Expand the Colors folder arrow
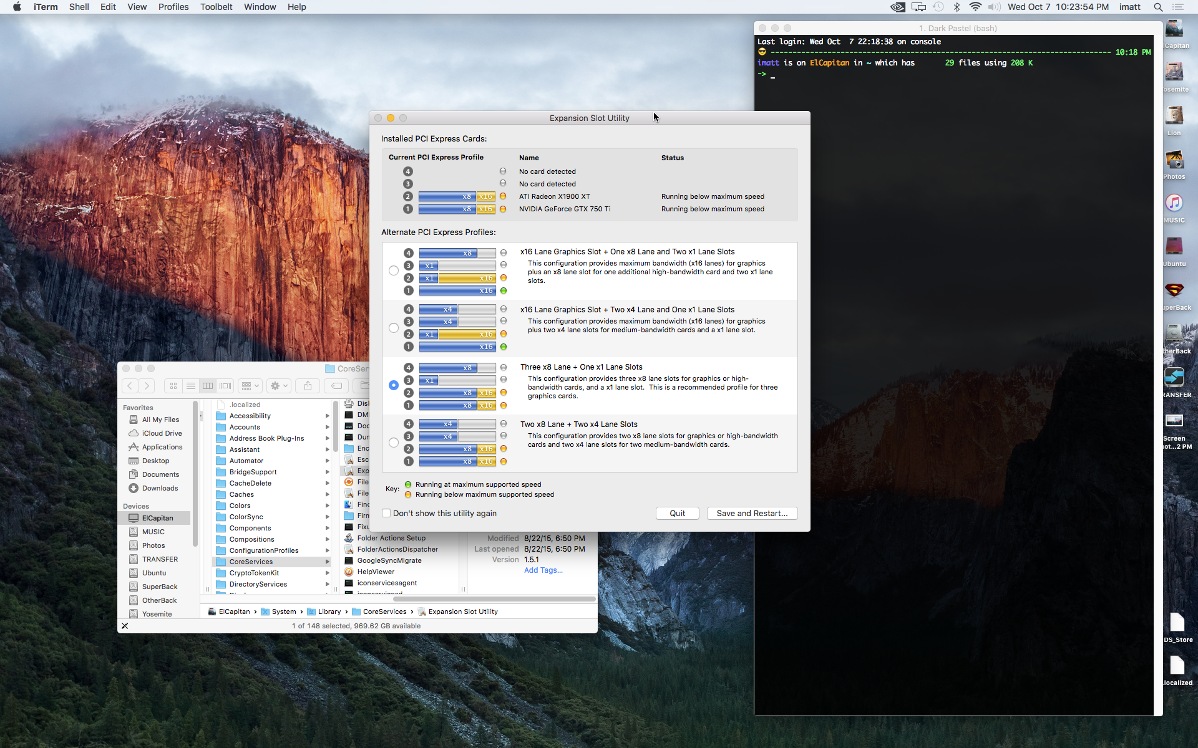Viewport: 1198px width, 748px height. click(328, 506)
